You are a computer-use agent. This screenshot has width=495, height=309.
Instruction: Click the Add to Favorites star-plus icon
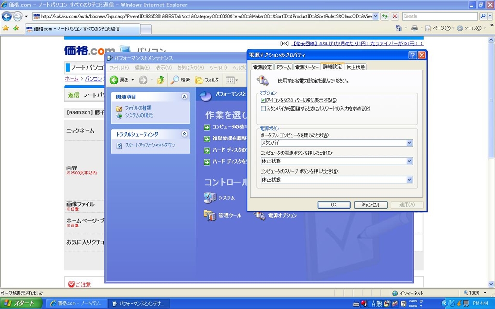click(16, 28)
